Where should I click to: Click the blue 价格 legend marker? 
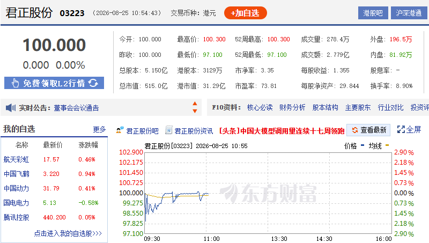(x=363, y=145)
